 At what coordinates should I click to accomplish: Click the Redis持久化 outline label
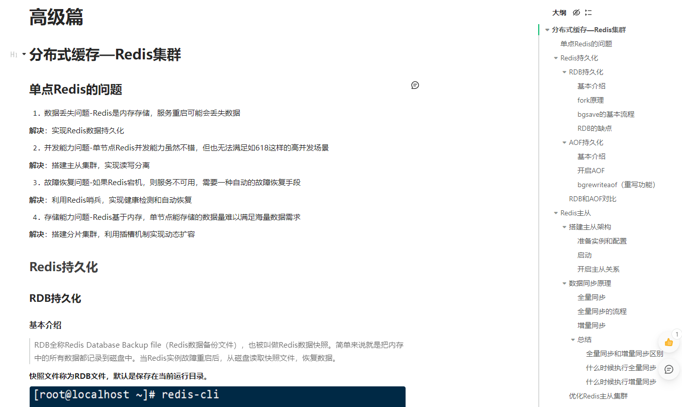[579, 58]
